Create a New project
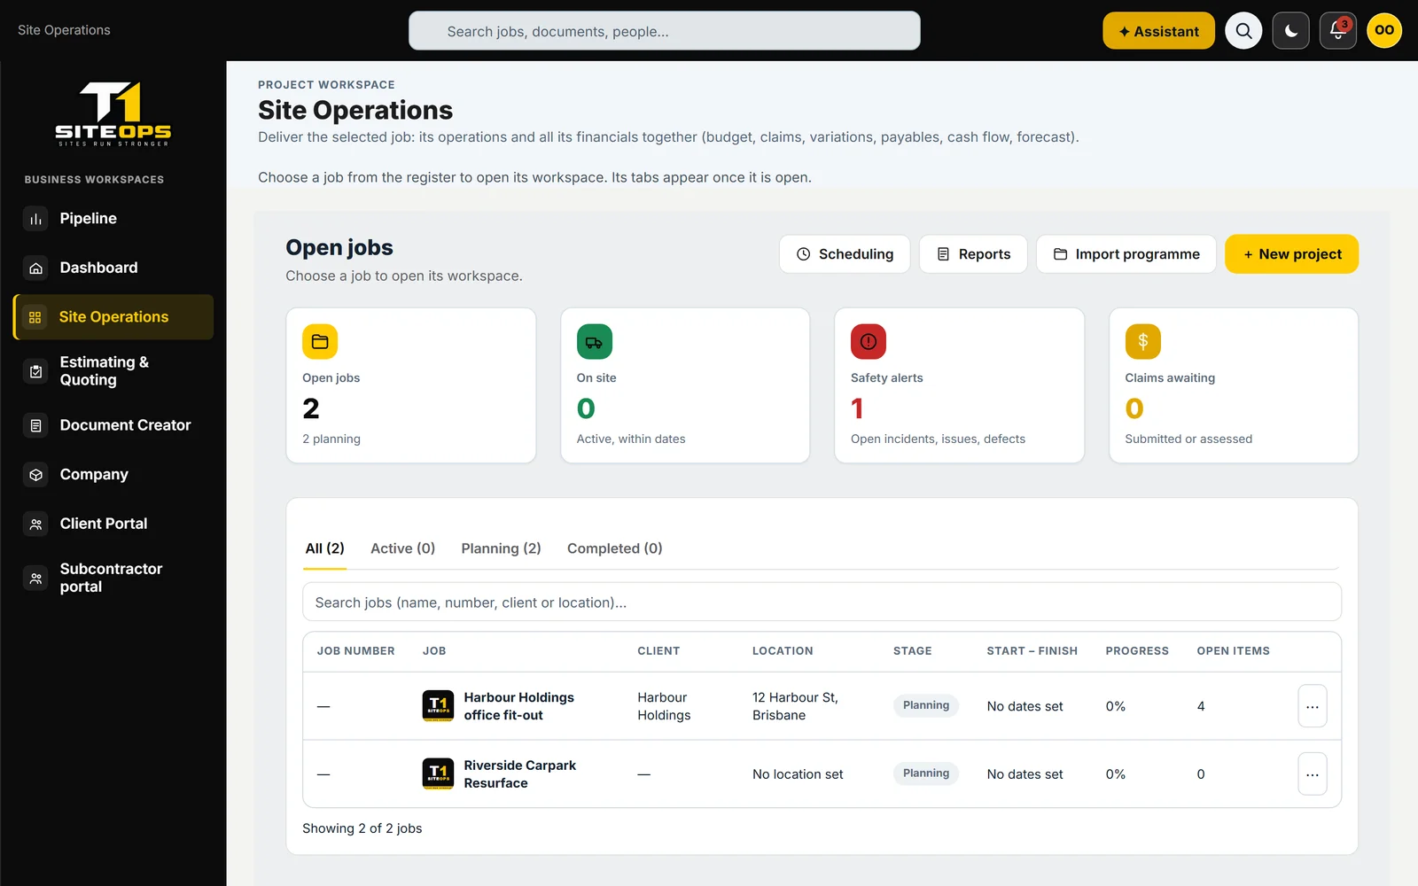 coord(1292,254)
